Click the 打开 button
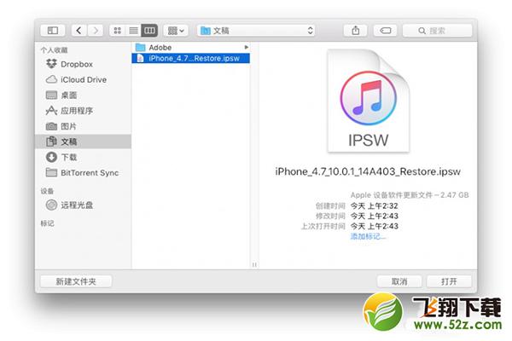This screenshot has width=512, height=341. coord(449,281)
